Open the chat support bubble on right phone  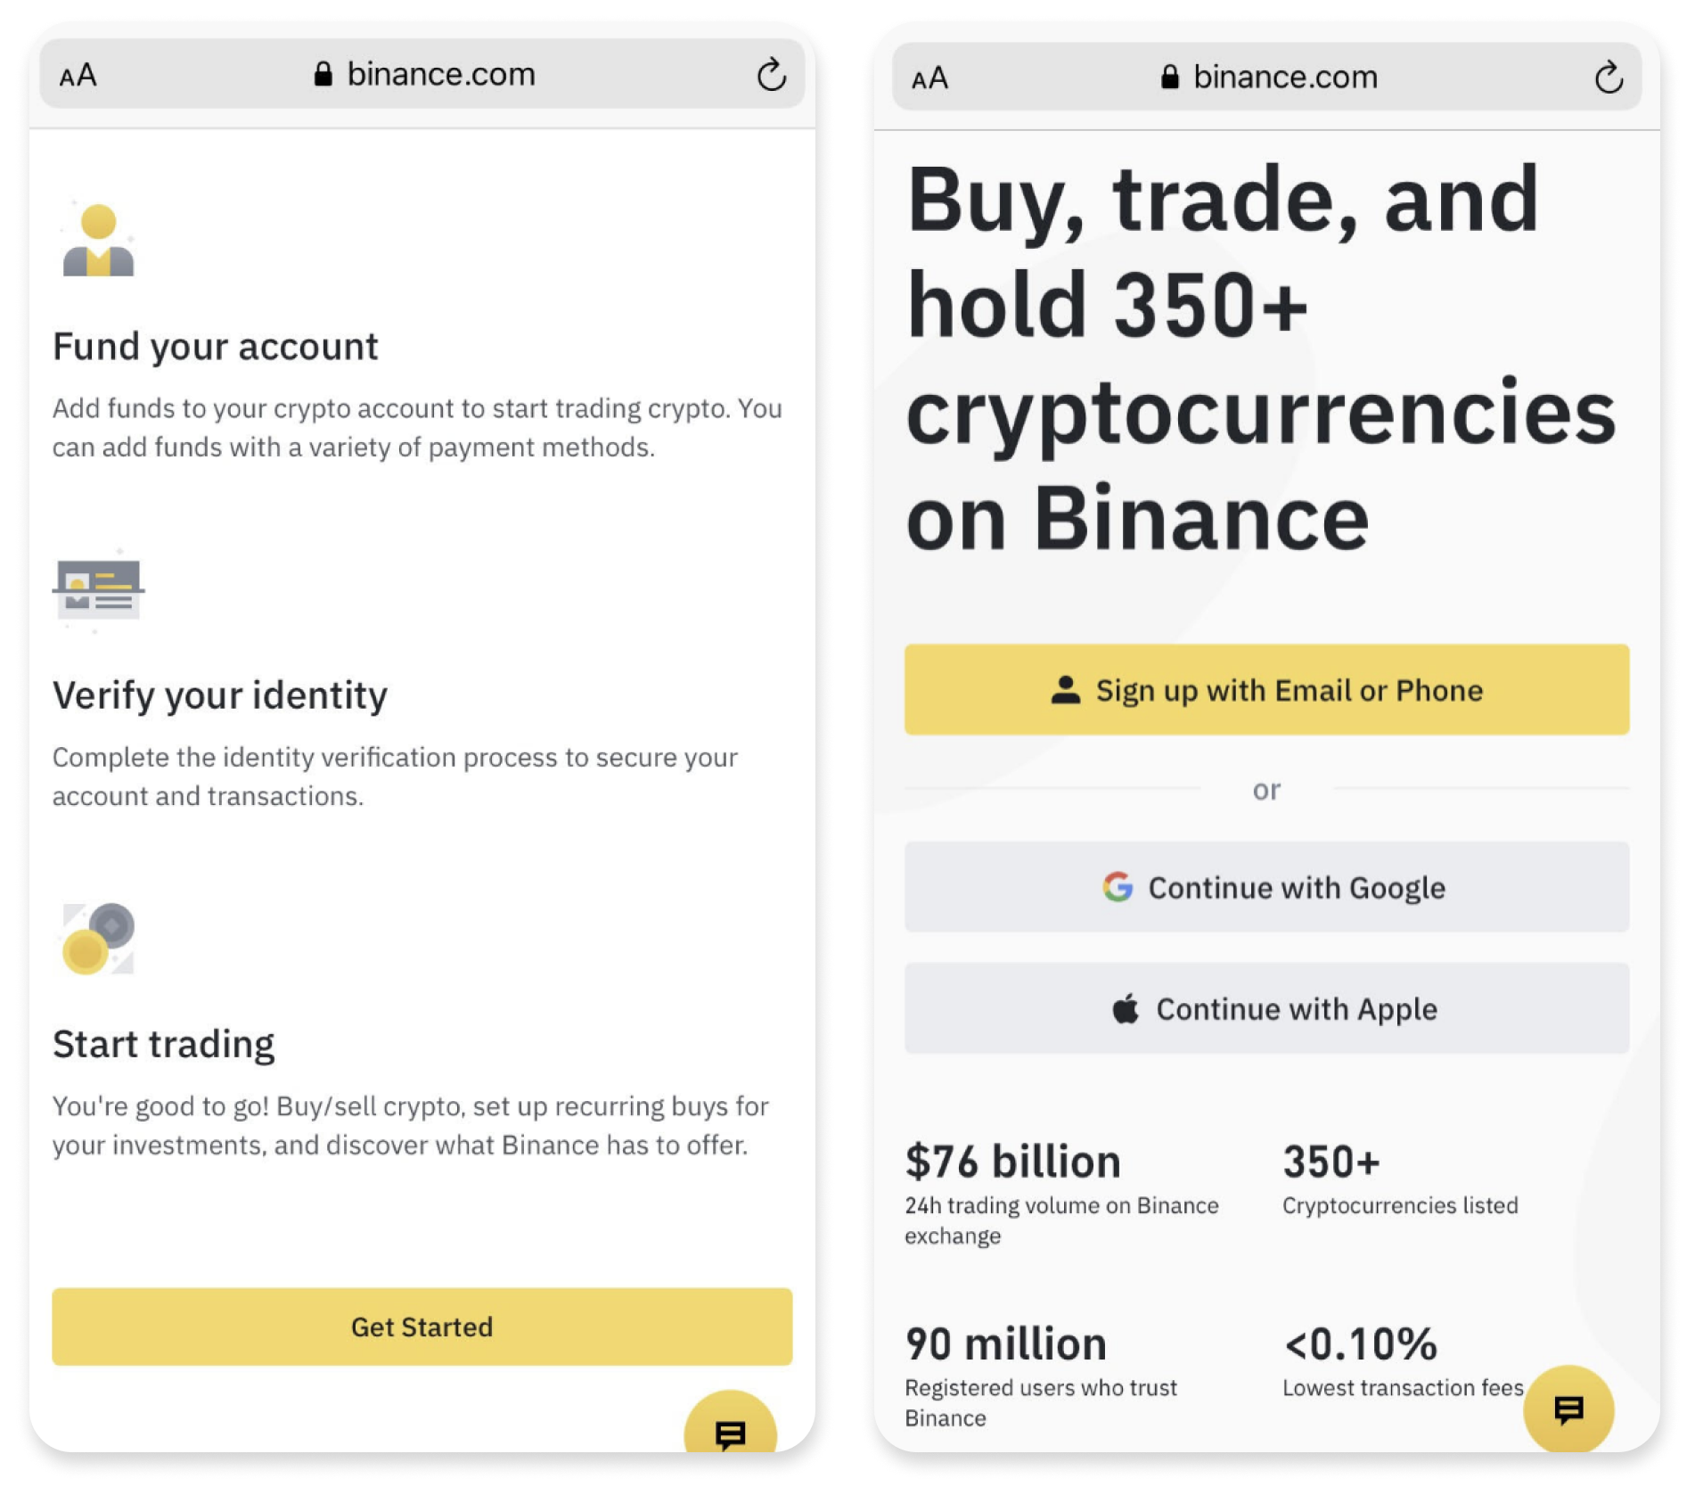click(x=1568, y=1409)
